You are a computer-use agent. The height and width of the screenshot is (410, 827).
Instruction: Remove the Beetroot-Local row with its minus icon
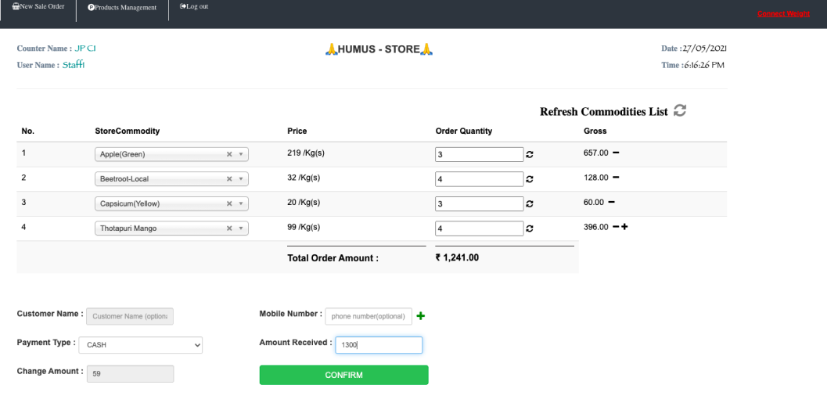click(x=615, y=178)
